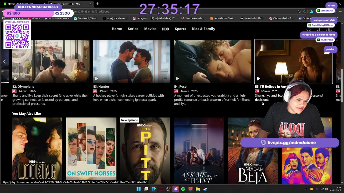
Task: Play episode E3: Hunter via its play icon
Action: [x=96, y=79]
